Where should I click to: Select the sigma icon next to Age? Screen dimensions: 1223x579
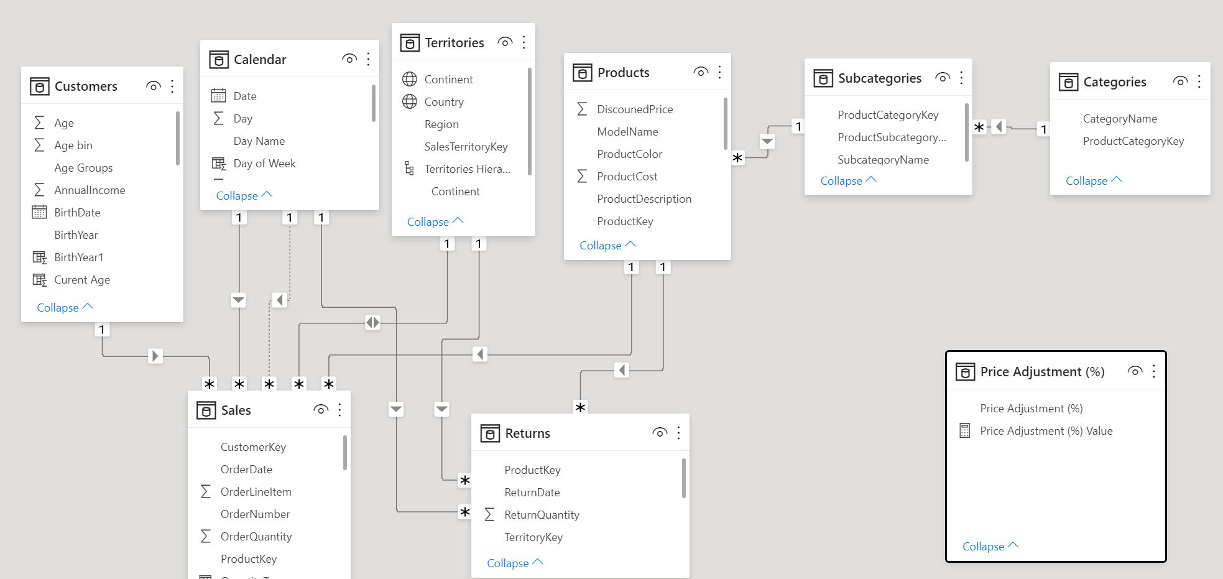coord(38,123)
